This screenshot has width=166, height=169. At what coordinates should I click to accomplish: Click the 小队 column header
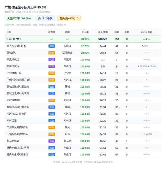click(x=9, y=32)
